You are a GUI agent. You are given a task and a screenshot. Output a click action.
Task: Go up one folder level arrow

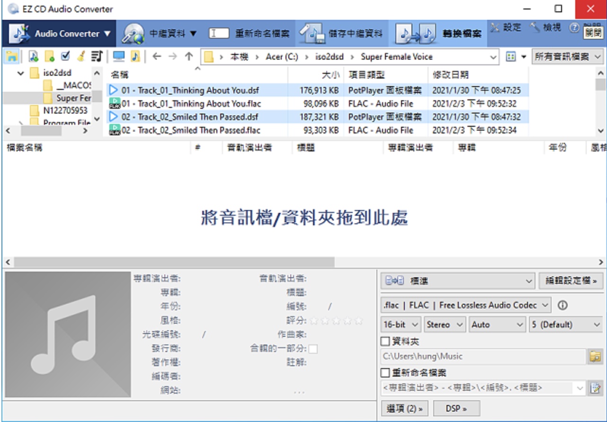[x=189, y=57]
